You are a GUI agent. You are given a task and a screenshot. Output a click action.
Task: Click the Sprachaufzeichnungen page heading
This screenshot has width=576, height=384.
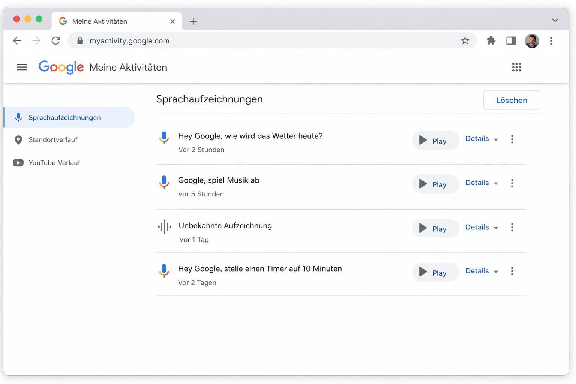click(x=209, y=99)
